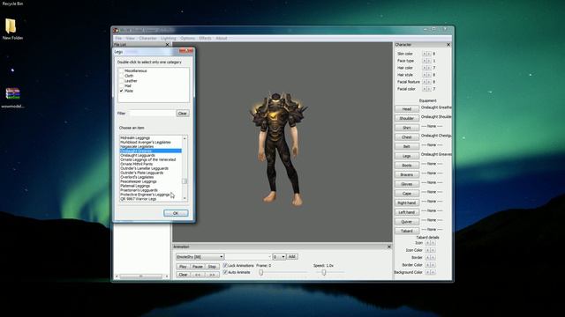
Task: Click the Chest equipment button
Action: click(407, 137)
